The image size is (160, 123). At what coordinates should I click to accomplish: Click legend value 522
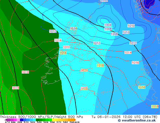pos(33,122)
